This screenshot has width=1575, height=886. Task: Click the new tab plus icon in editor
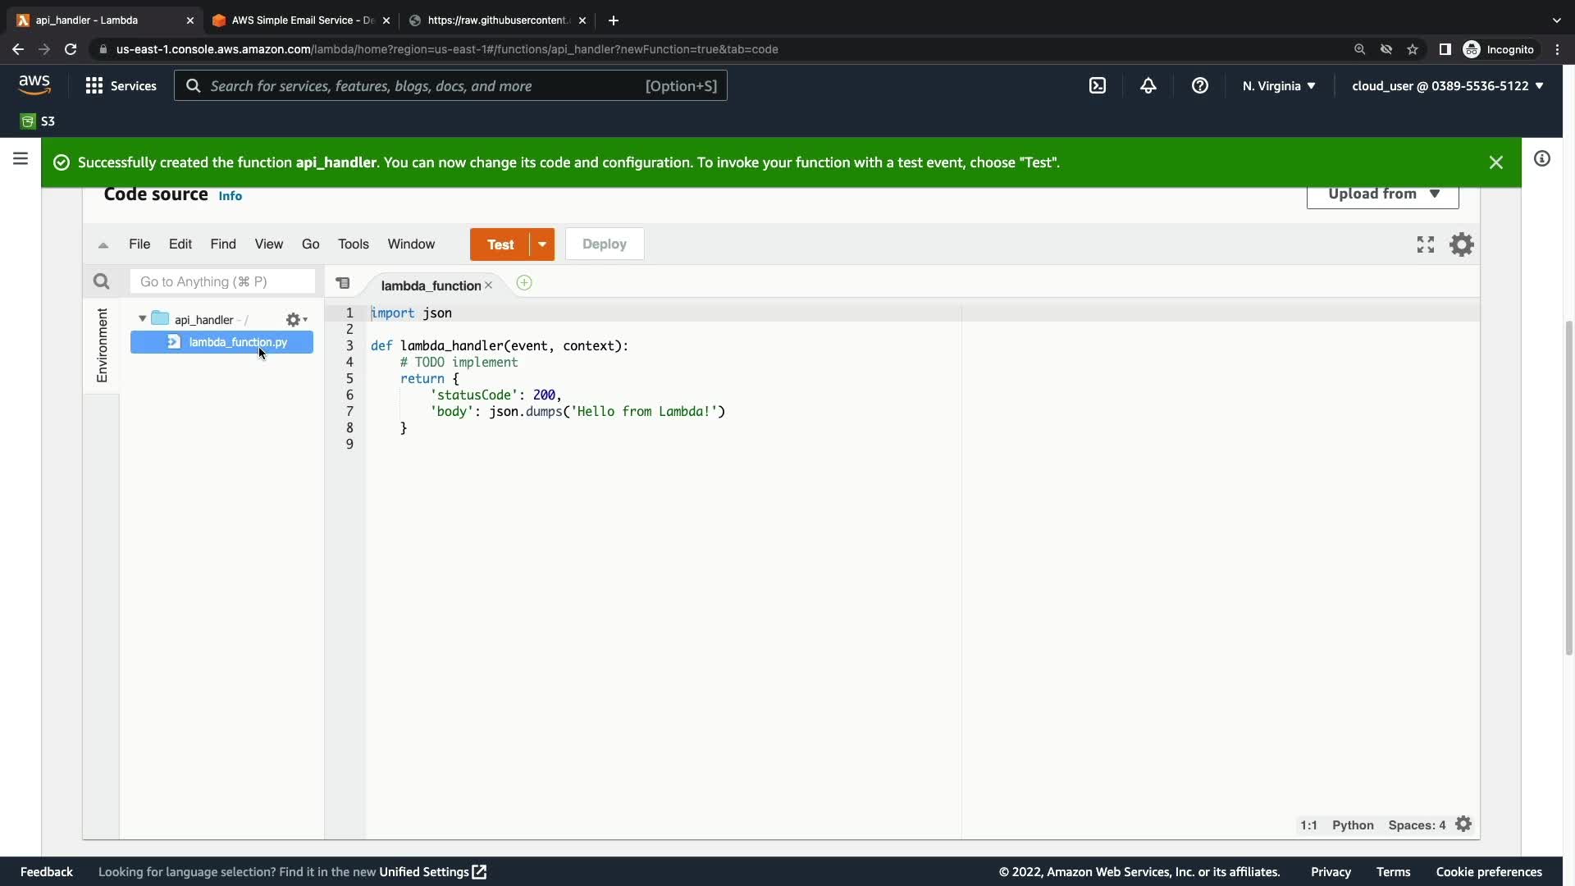click(524, 283)
